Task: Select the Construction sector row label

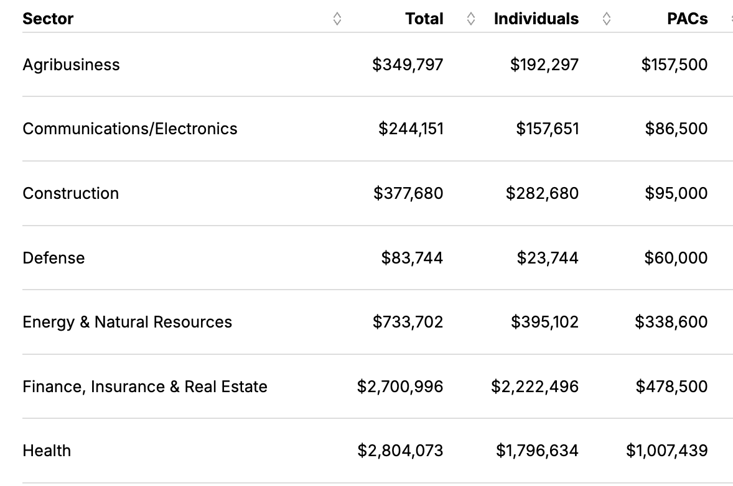Action: click(70, 193)
